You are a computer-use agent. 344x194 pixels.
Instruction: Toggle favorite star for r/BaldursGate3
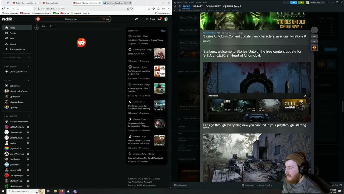[x=28, y=181]
